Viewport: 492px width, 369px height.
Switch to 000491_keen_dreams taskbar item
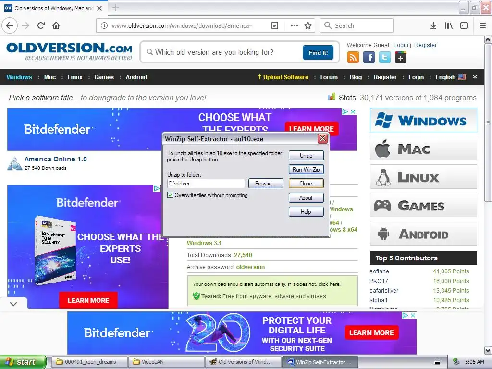[x=89, y=362]
